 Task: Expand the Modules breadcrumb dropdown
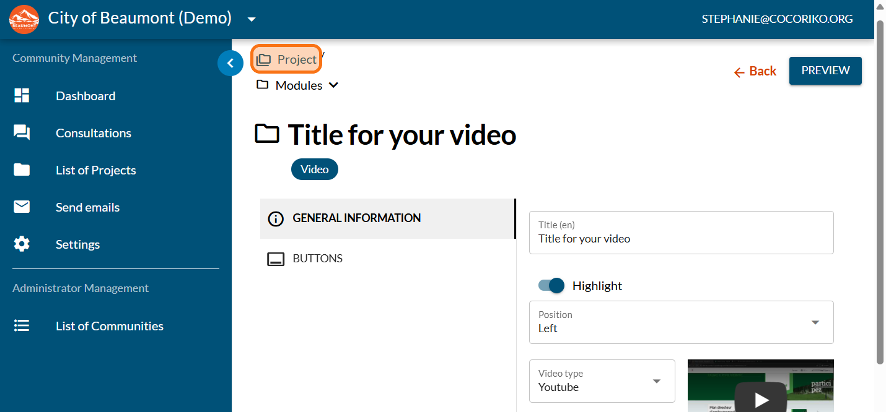(333, 85)
